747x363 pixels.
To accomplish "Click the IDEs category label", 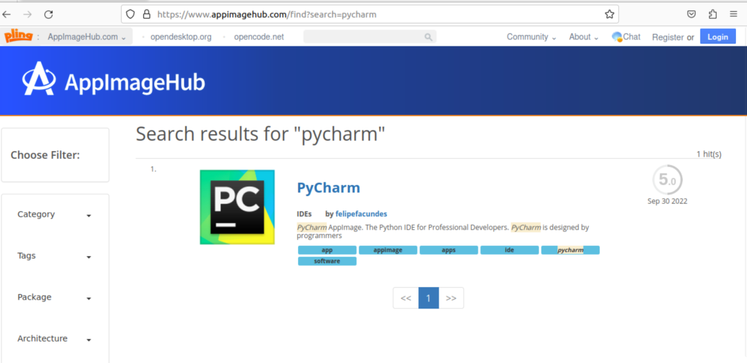I will pyautogui.click(x=304, y=214).
